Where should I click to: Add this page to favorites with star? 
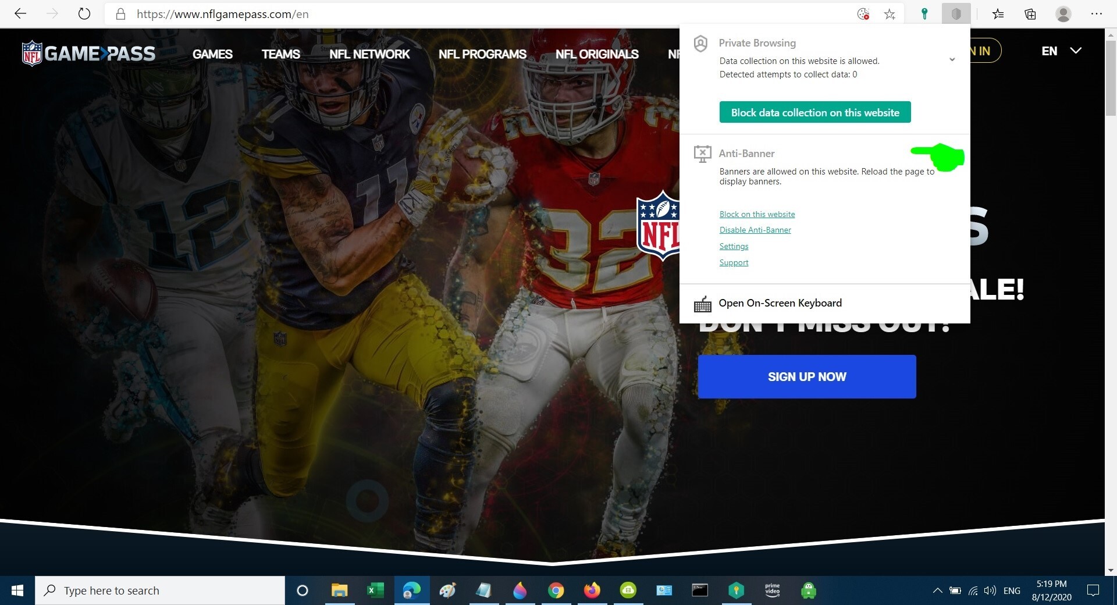(x=890, y=14)
